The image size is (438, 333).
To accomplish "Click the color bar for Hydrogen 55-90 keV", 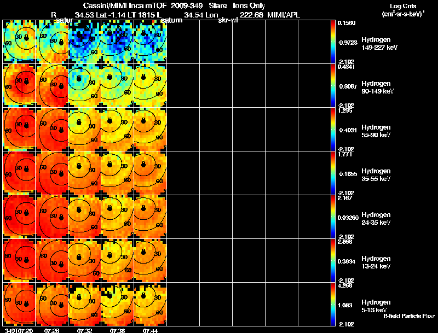I will pyautogui.click(x=333, y=130).
